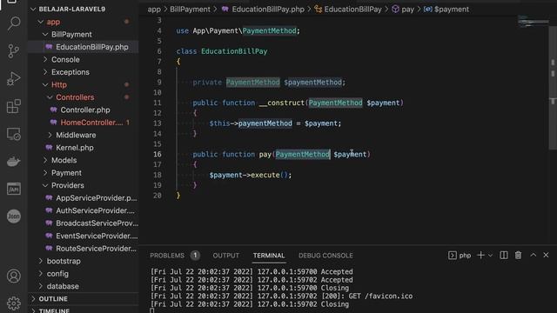The image size is (557, 313).
Task: Expand the bootstrap folder
Action: point(64,261)
